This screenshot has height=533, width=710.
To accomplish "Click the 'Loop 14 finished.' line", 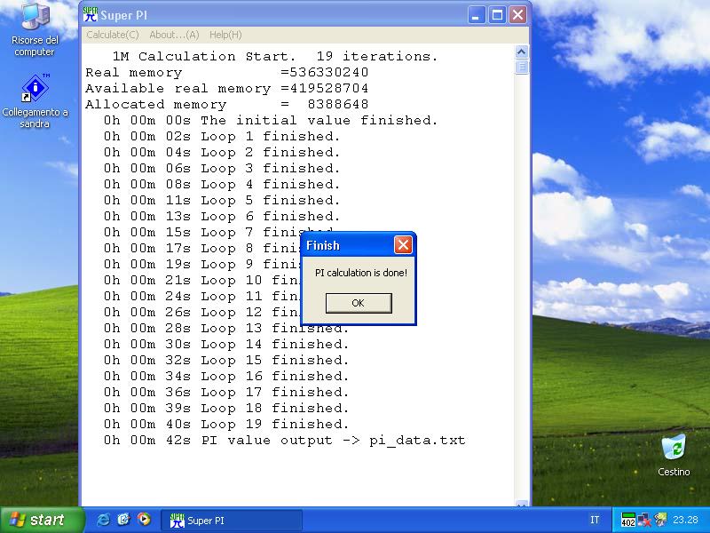I will 226,345.
